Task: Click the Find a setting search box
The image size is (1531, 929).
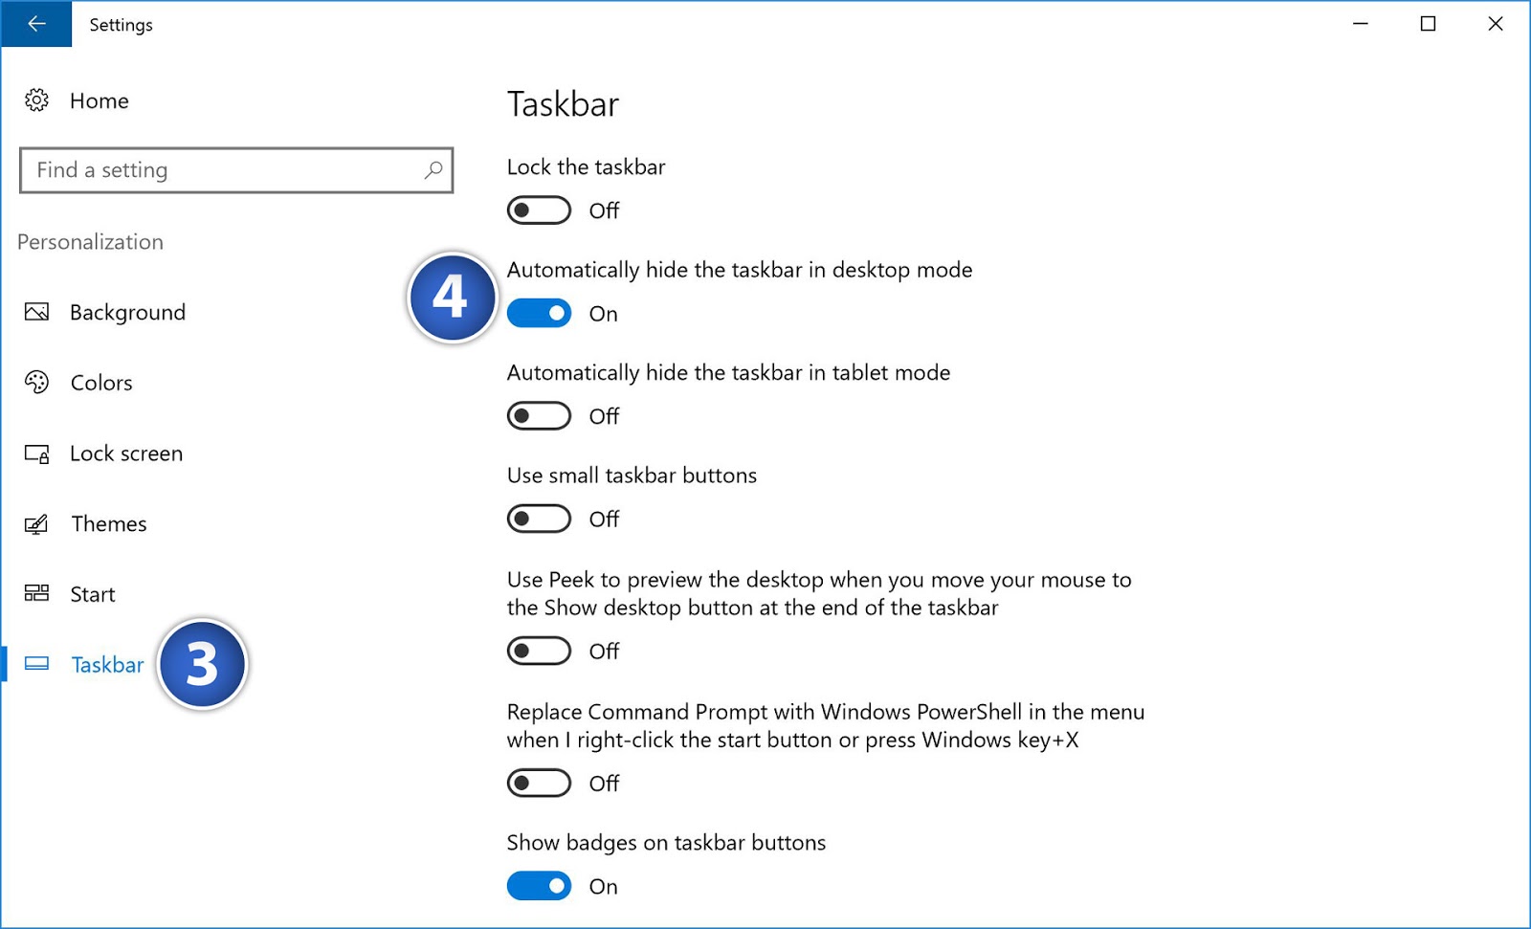Action: coord(236,170)
